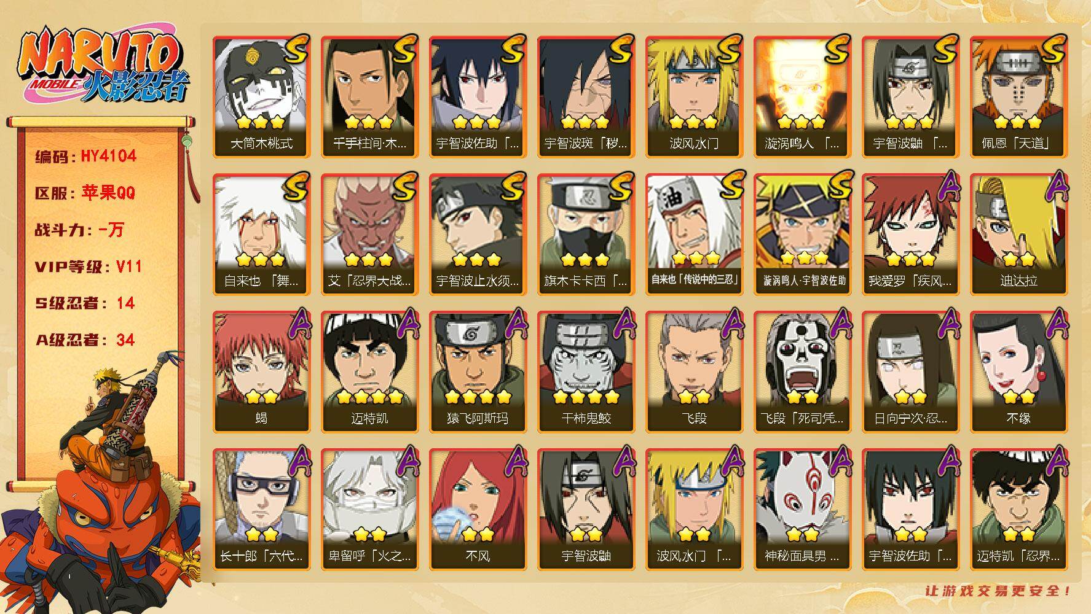Click the 让游戏交易更安全 slogan text
The width and height of the screenshot is (1091, 614).
pyautogui.click(x=998, y=591)
